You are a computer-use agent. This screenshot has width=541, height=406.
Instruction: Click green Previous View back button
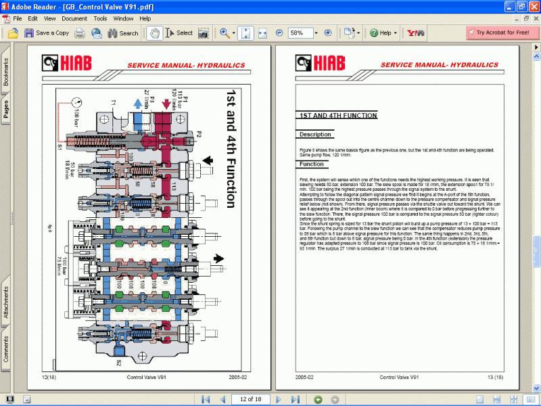[318, 399]
